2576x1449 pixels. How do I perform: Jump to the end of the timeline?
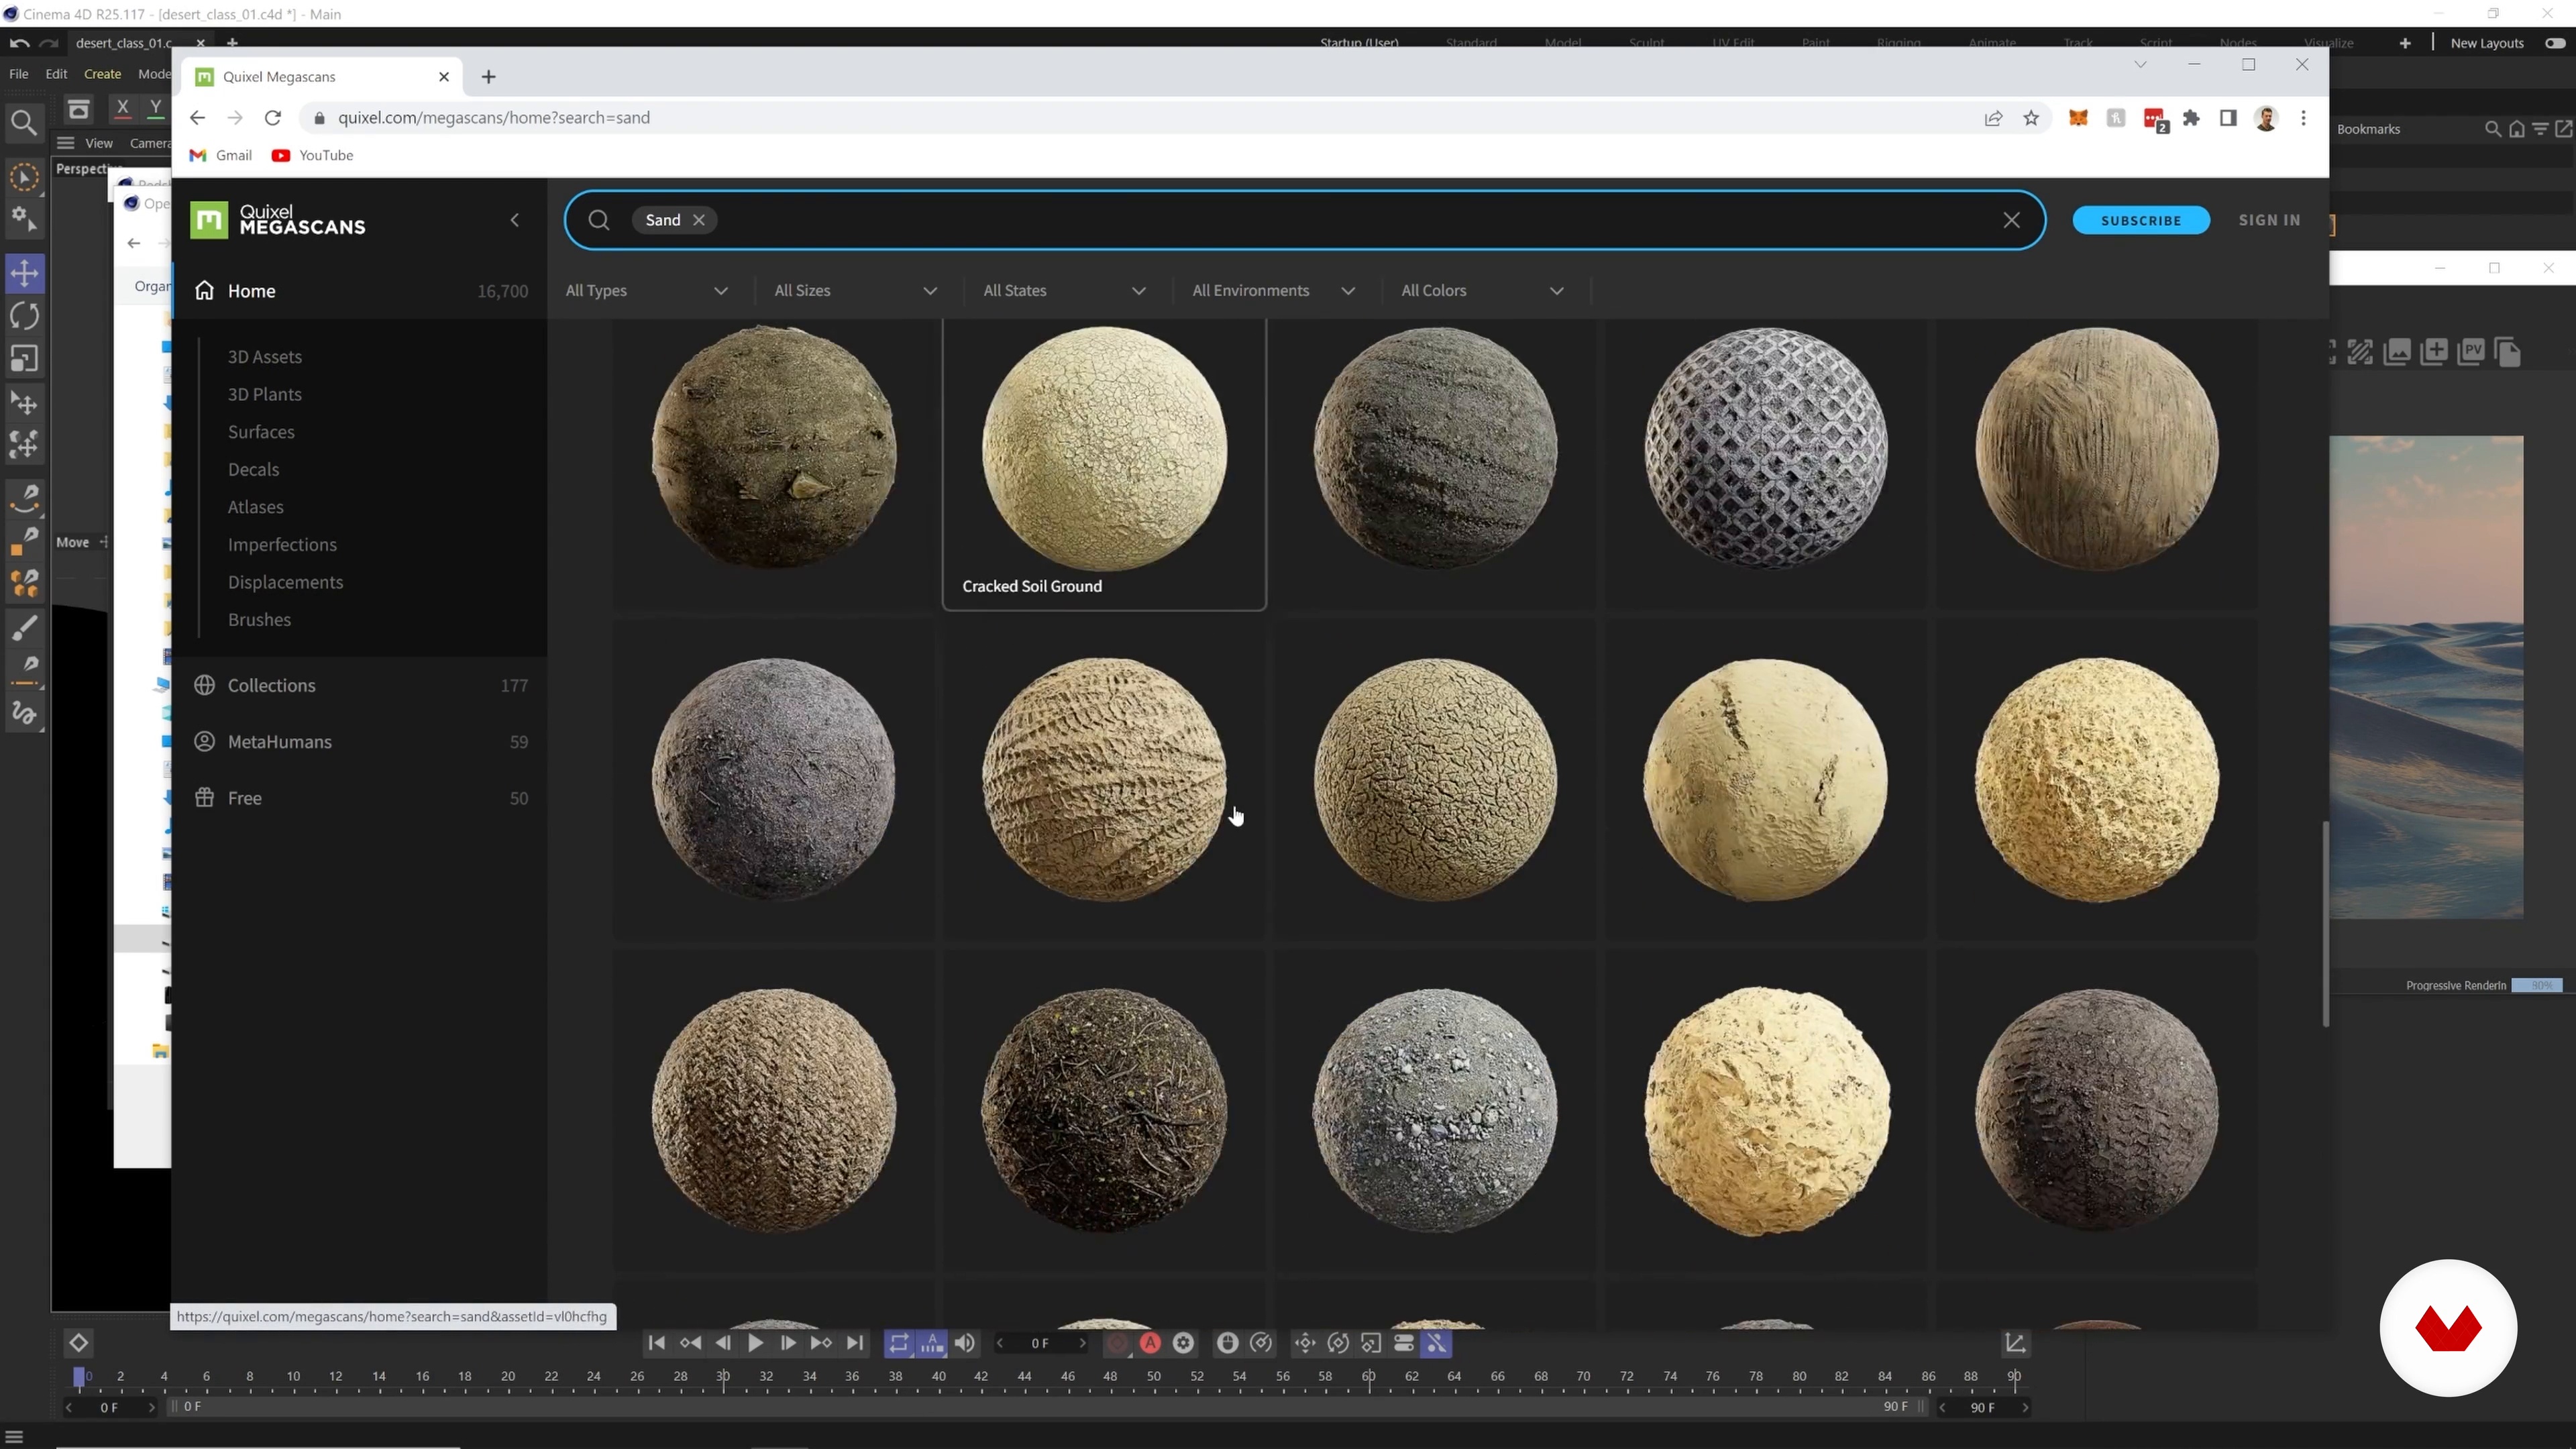click(855, 1343)
